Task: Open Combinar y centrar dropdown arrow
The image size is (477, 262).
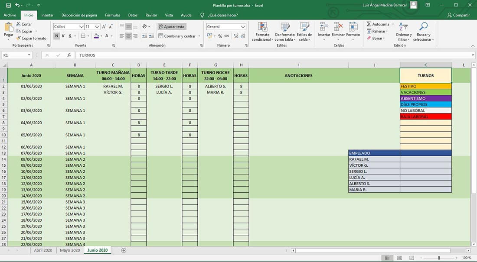Action: pos(199,36)
